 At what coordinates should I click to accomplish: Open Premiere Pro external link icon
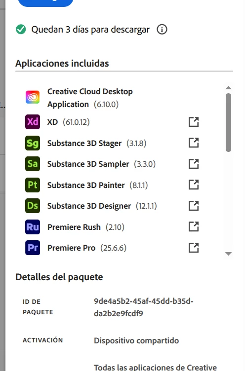click(x=194, y=248)
